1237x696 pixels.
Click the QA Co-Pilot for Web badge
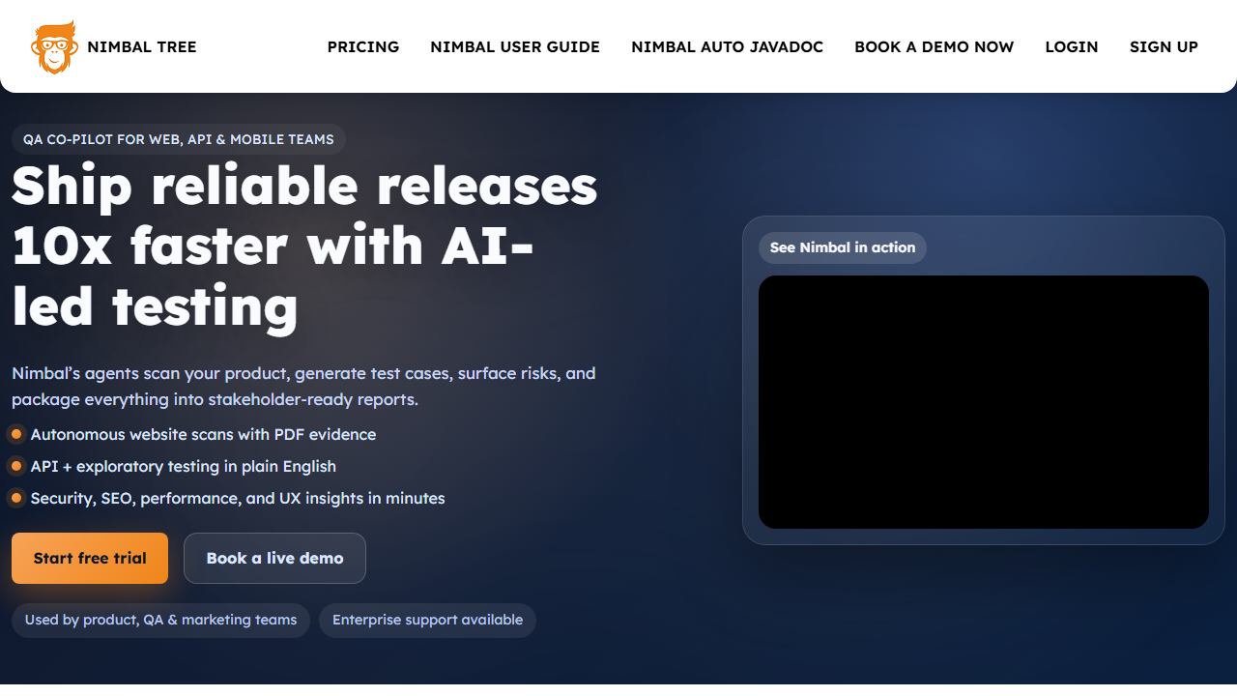pos(178,139)
